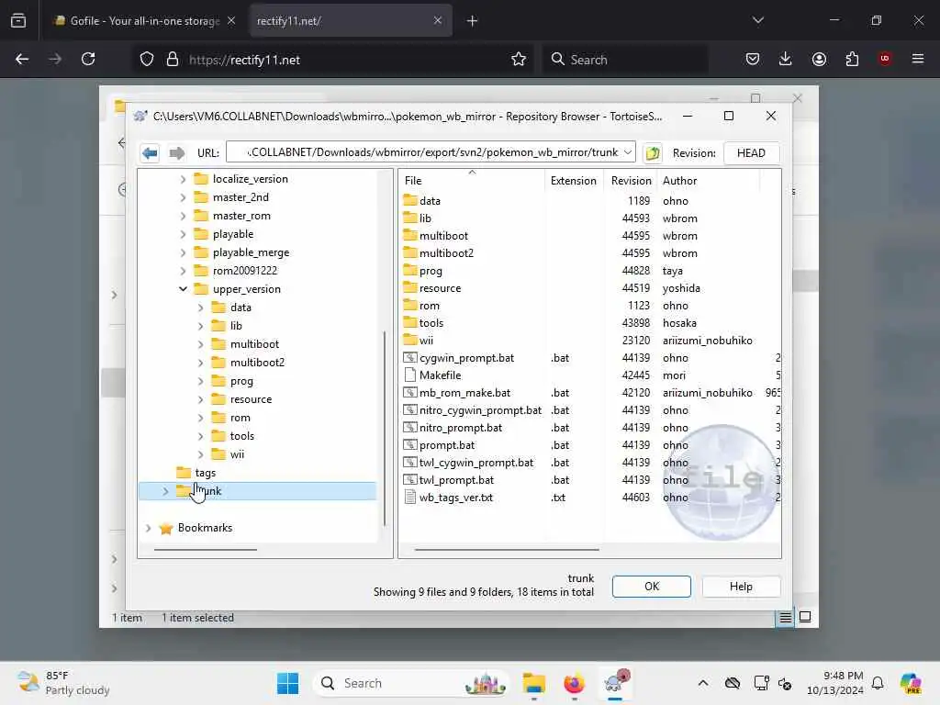Expand the master_rom folder

pyautogui.click(x=183, y=216)
